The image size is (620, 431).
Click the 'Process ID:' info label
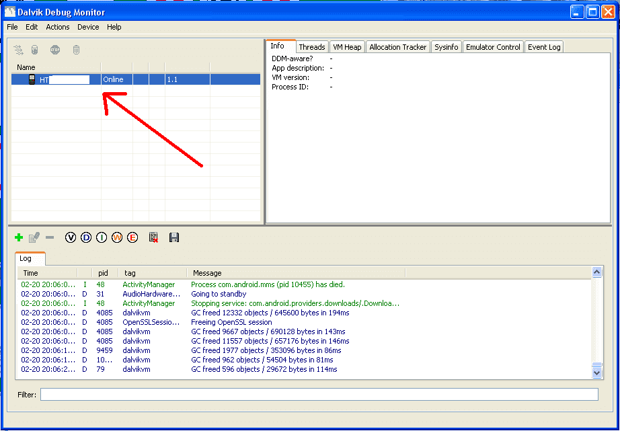(290, 87)
